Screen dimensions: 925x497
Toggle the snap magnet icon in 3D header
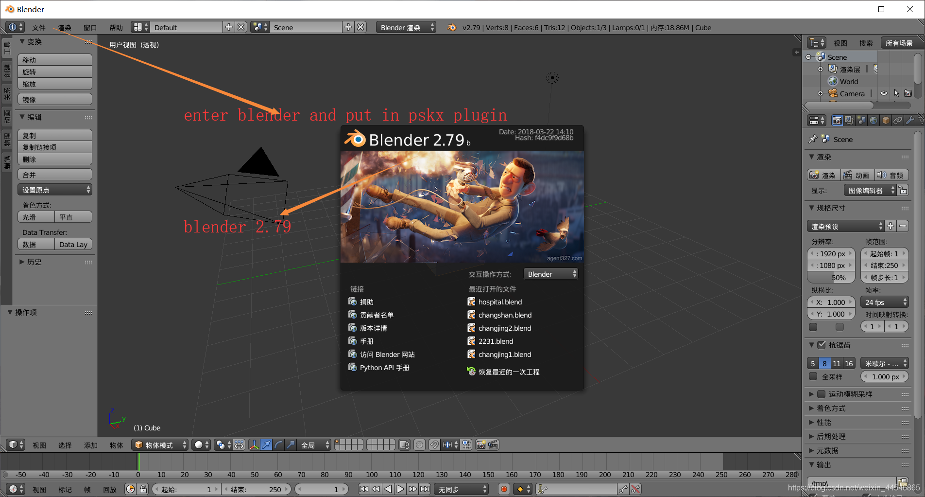[434, 445]
